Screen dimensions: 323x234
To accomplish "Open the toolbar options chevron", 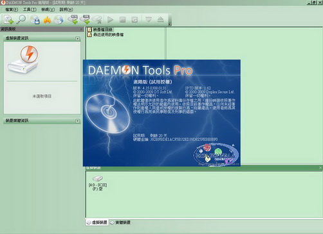I will tap(170, 24).
